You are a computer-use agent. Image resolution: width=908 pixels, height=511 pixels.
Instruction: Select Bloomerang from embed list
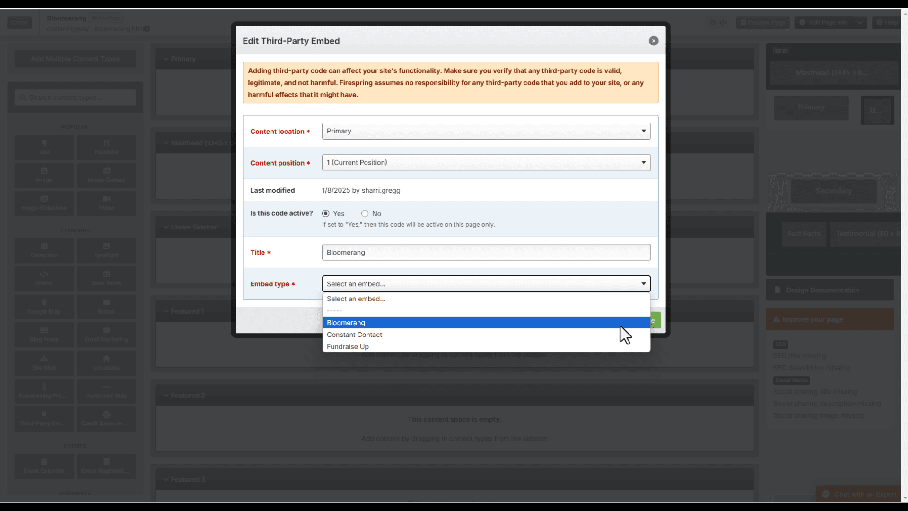[486, 323]
